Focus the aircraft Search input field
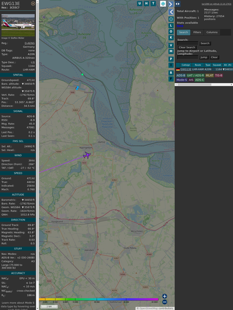The image size is (233, 310). click(x=188, y=43)
